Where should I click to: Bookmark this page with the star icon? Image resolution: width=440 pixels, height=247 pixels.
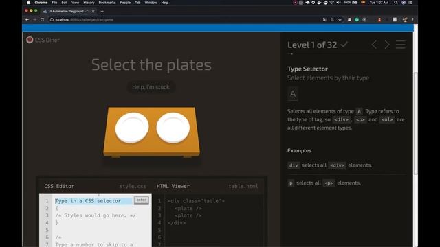coord(340,20)
